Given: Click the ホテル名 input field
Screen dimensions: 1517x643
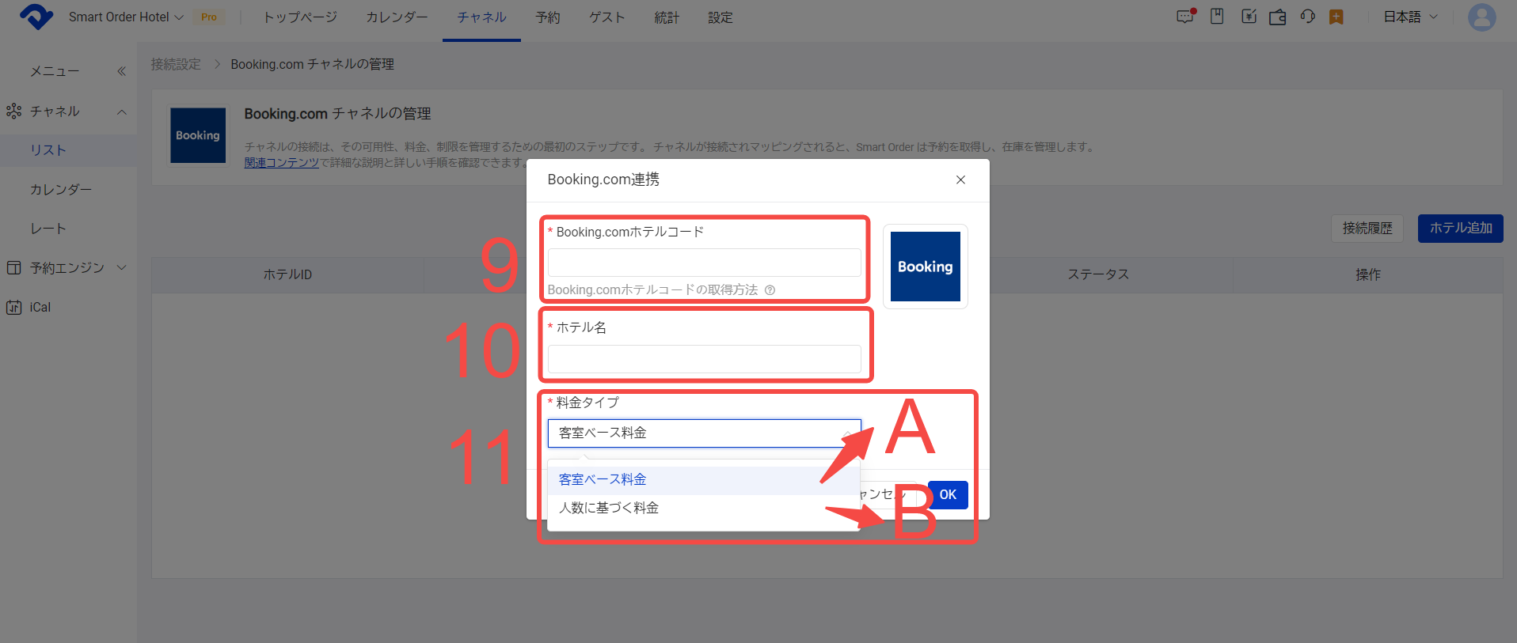Looking at the screenshot, I should coord(704,359).
